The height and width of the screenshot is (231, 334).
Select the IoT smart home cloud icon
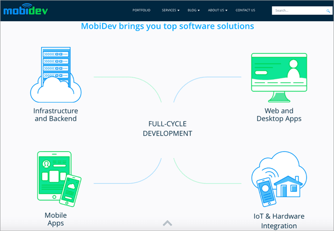279,179
